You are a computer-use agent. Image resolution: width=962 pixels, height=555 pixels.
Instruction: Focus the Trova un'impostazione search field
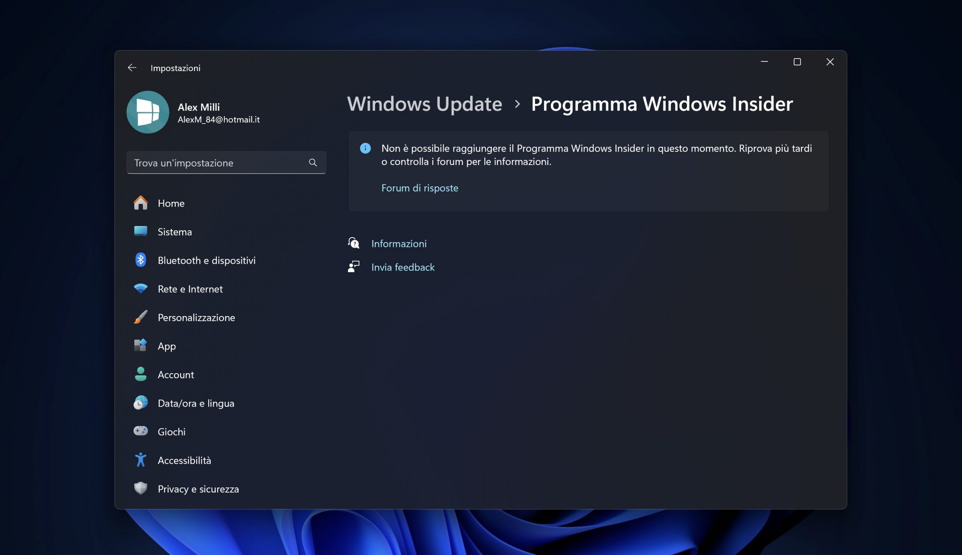226,163
